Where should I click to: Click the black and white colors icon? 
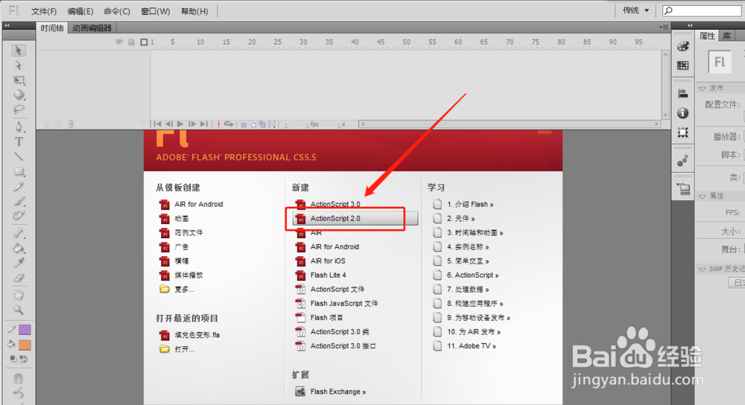click(13, 359)
